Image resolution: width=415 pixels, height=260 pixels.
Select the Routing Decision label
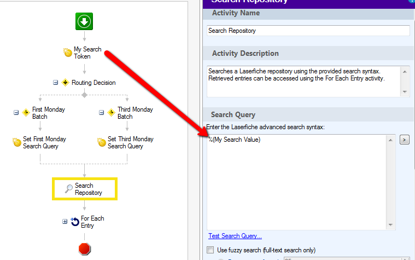tap(93, 83)
